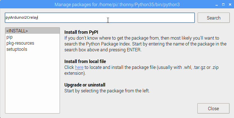Click 'Start by selecting the package from the left' text
This screenshot has width=234, height=118.
[107, 91]
